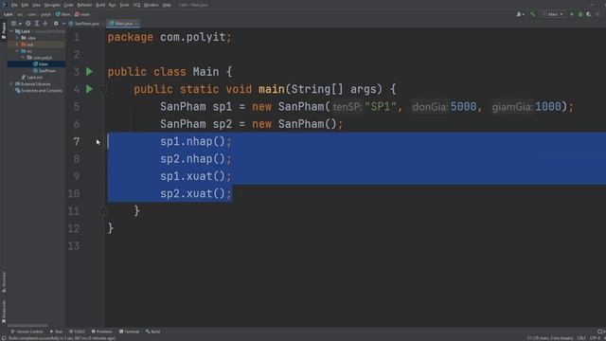This screenshot has width=606, height=341.
Task: Click sp2.xuat() code on line 10
Action: click(x=196, y=193)
